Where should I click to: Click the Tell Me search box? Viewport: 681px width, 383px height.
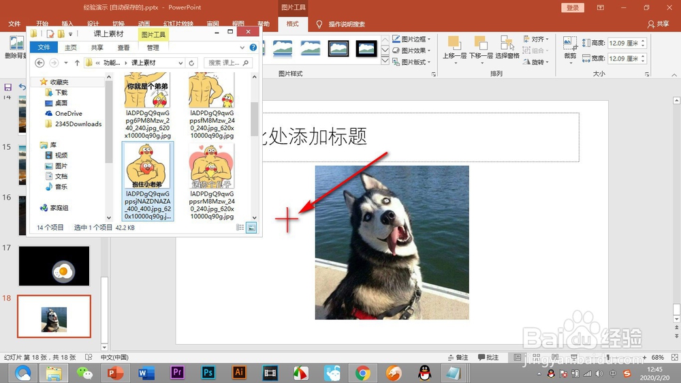click(x=346, y=25)
